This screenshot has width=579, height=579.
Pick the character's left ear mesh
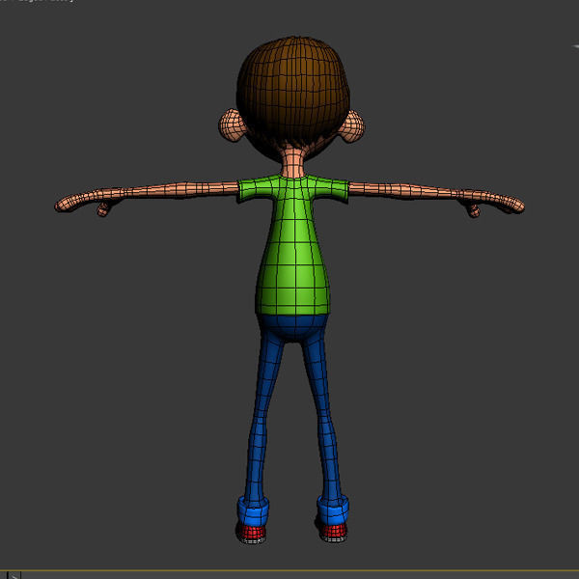tap(232, 125)
